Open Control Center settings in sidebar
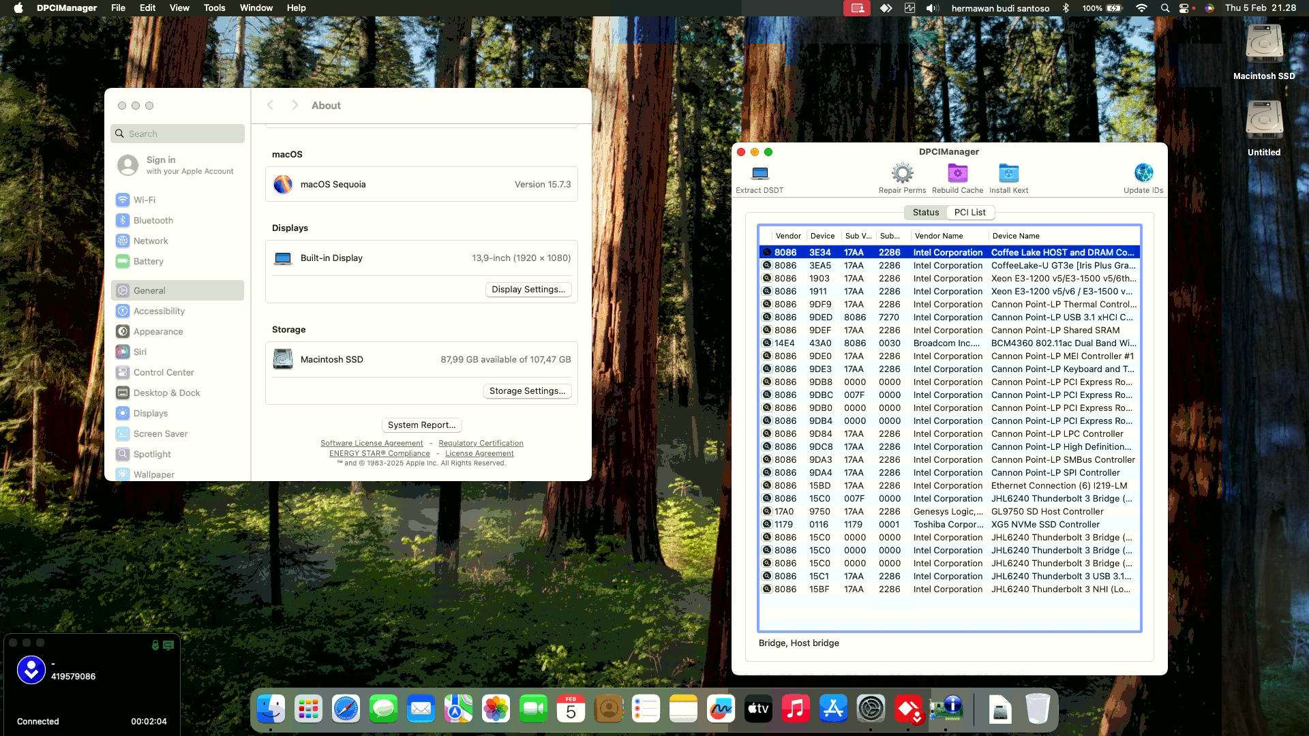 click(177, 373)
